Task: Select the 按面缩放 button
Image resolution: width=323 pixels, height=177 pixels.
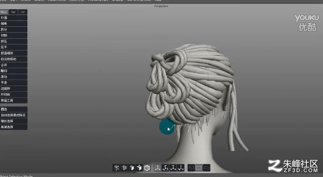Action: [x=14, y=53]
